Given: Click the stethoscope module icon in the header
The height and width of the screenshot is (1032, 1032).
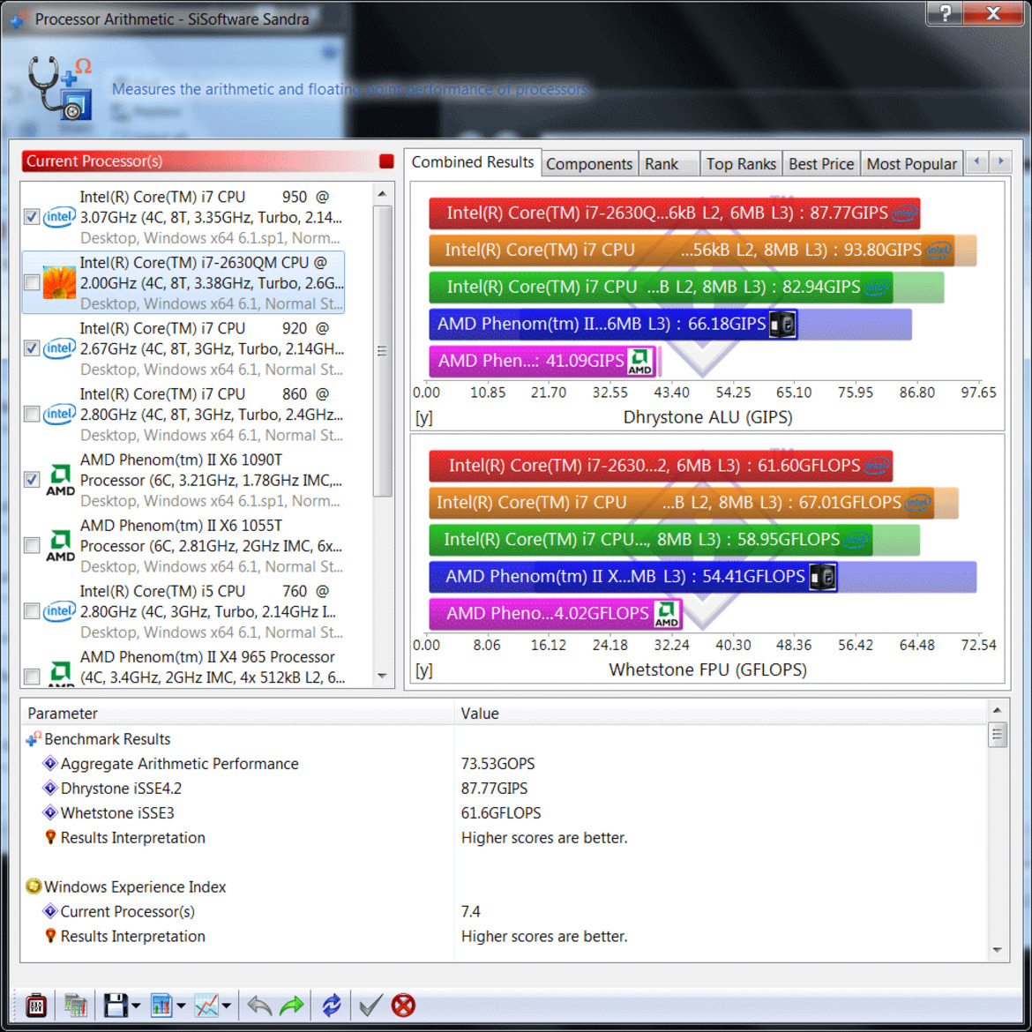Looking at the screenshot, I should click(59, 88).
